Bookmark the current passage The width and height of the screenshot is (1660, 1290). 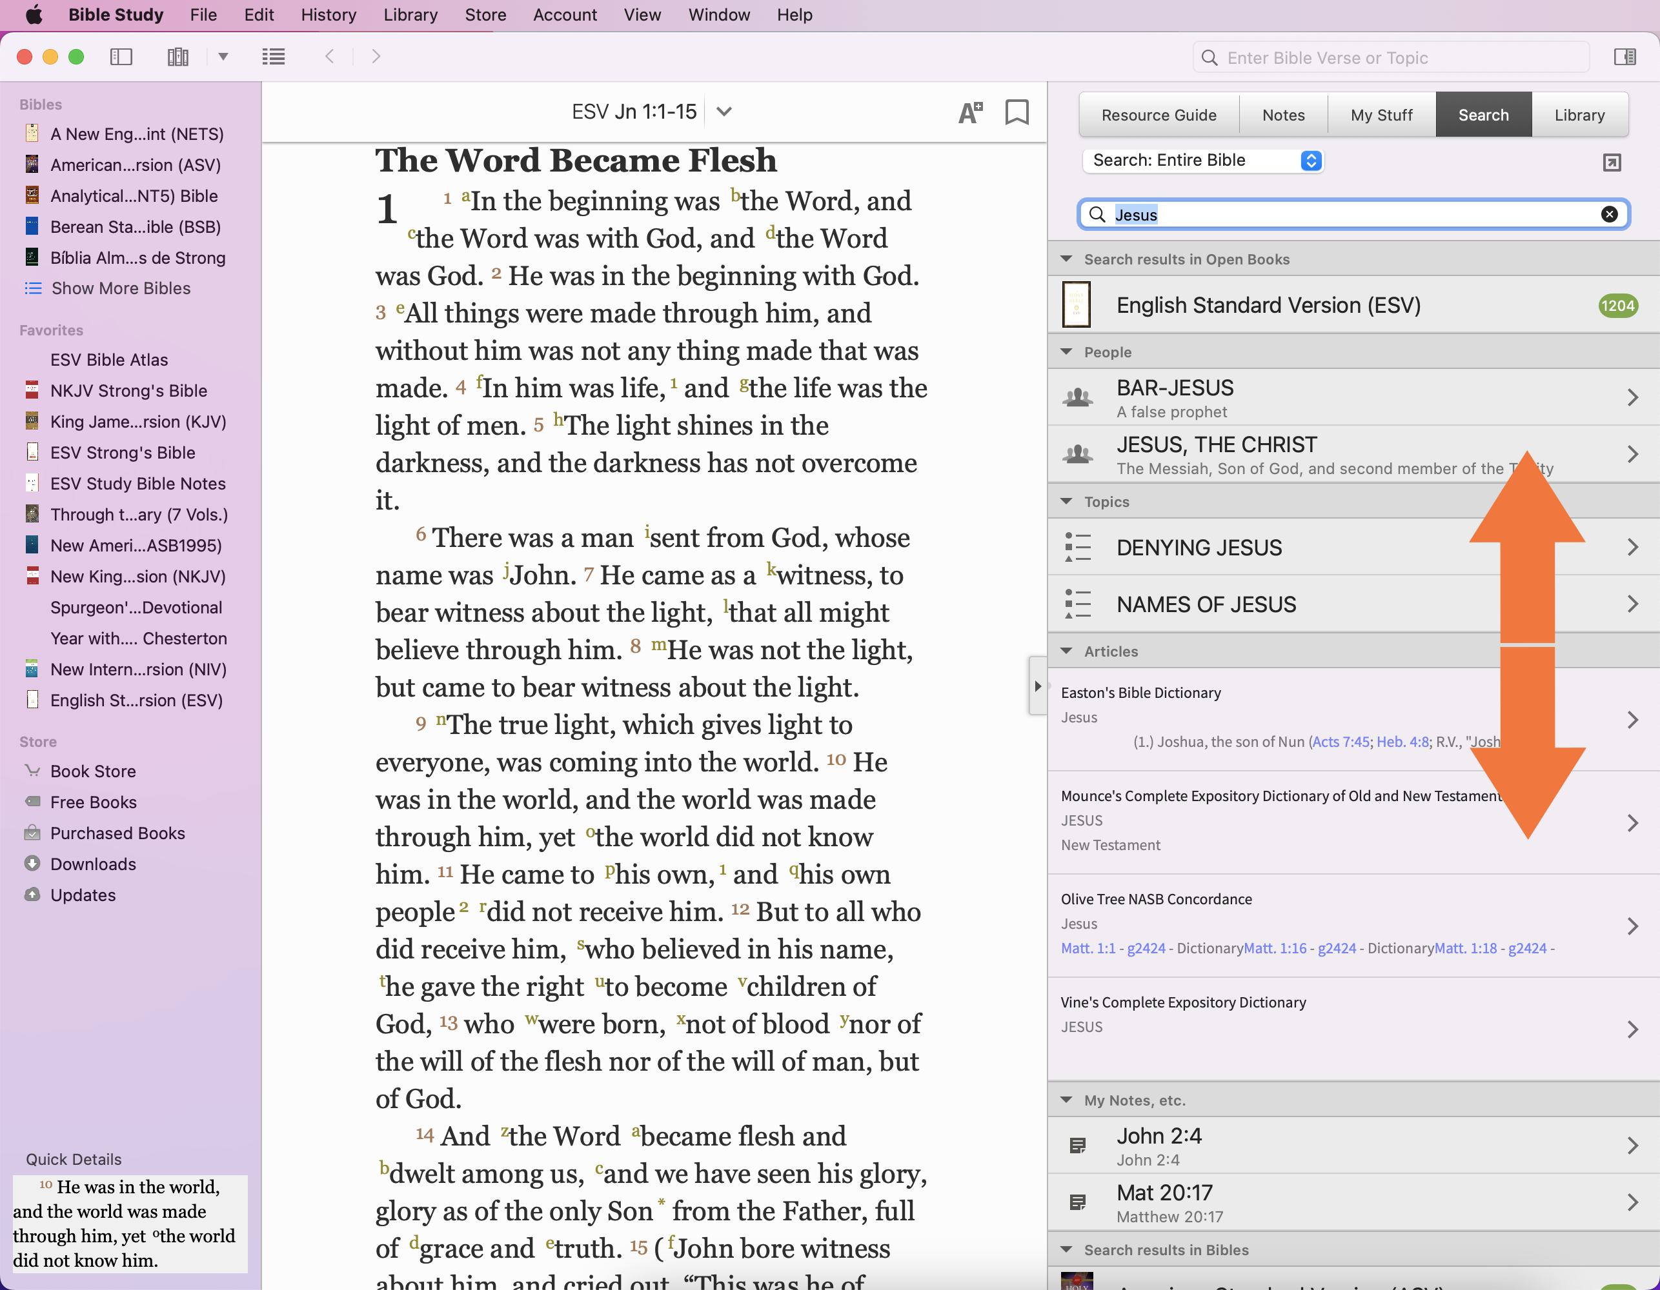click(1017, 112)
